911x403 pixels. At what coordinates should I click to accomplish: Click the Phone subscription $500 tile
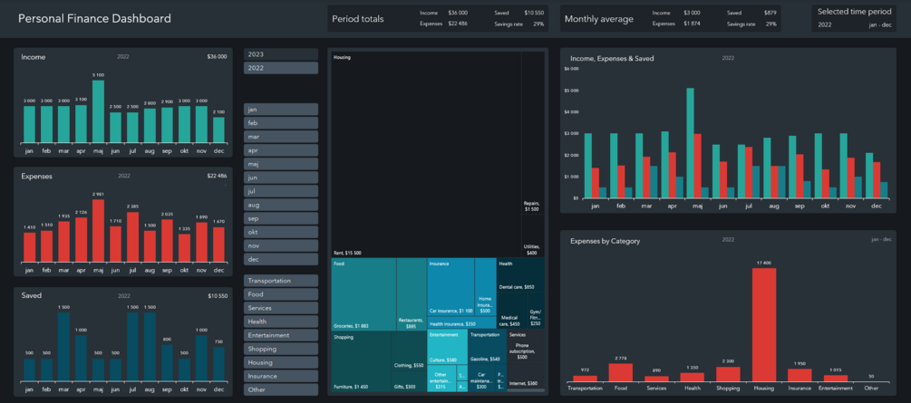point(526,347)
